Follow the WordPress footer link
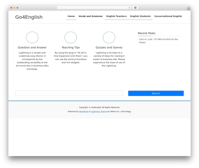Viewport: 199px width, 168px height. pyautogui.click(x=84, y=112)
